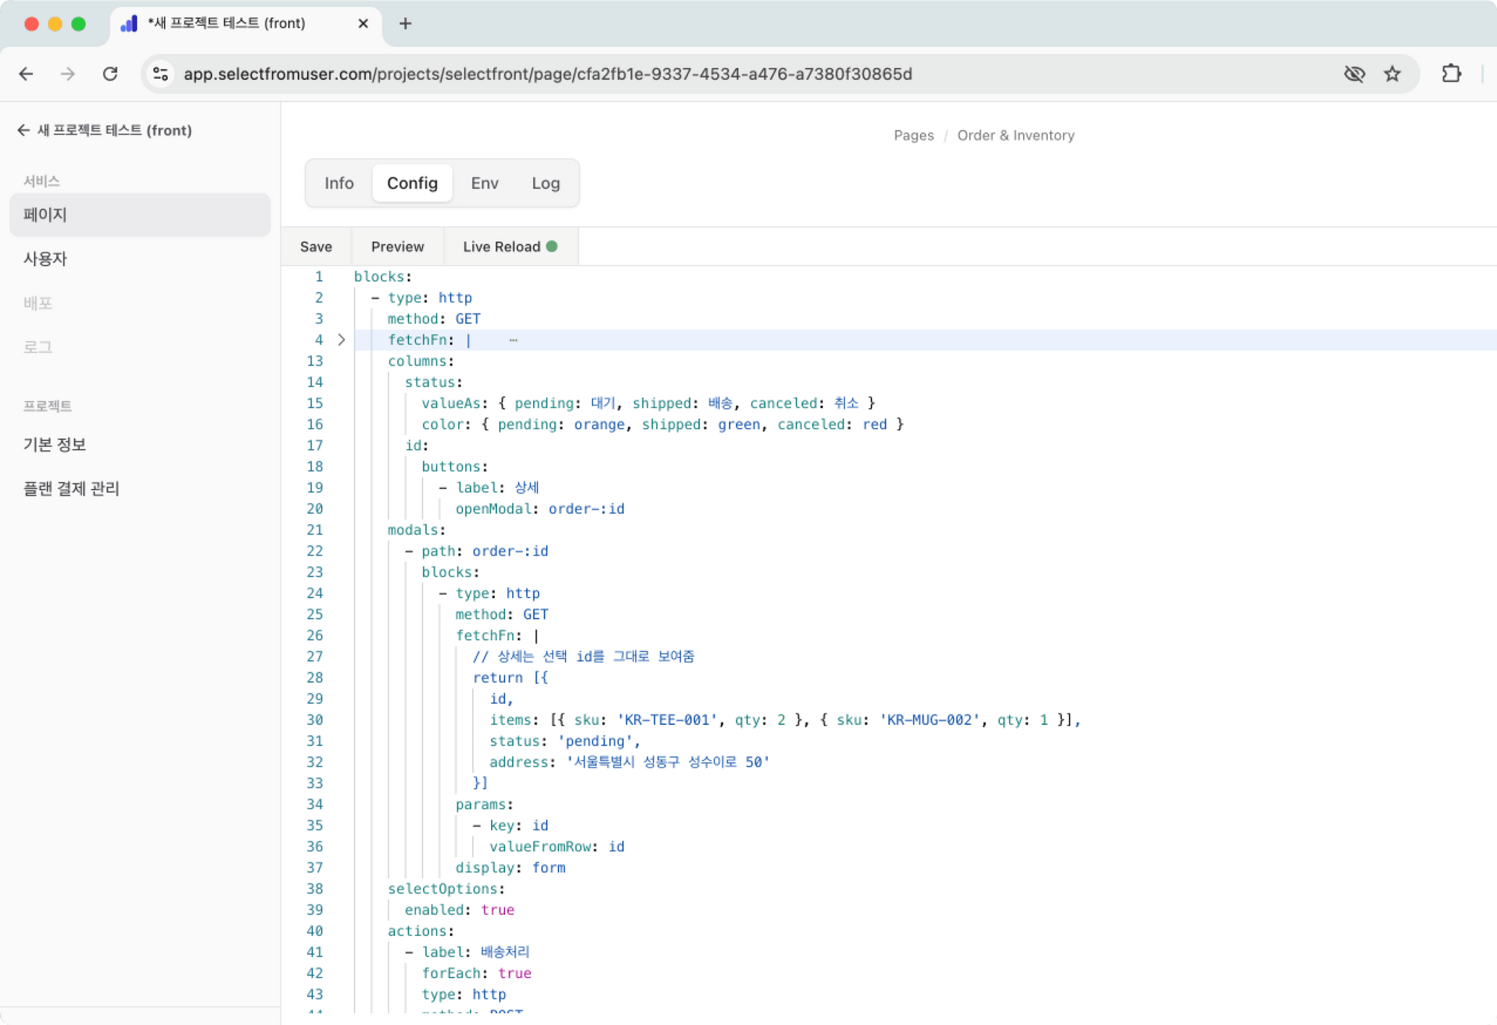The width and height of the screenshot is (1497, 1025).
Task: Open the browser extensions puzzle icon
Action: tap(1451, 74)
